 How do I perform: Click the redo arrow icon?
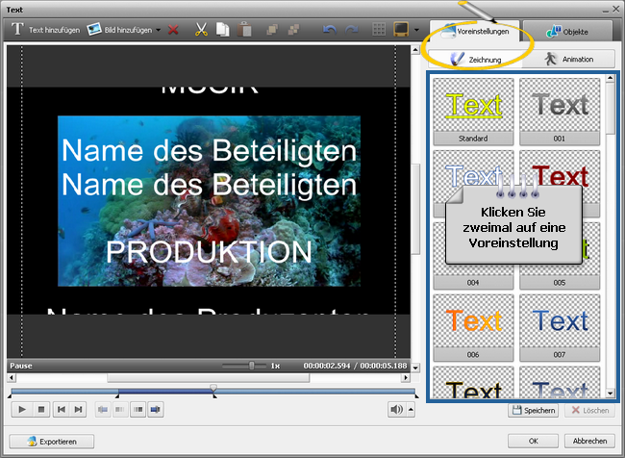click(351, 30)
